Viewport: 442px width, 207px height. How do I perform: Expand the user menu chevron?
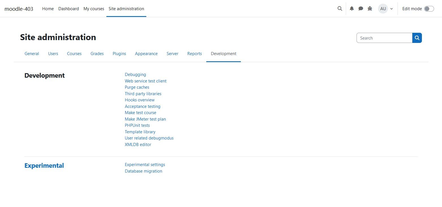click(x=392, y=9)
